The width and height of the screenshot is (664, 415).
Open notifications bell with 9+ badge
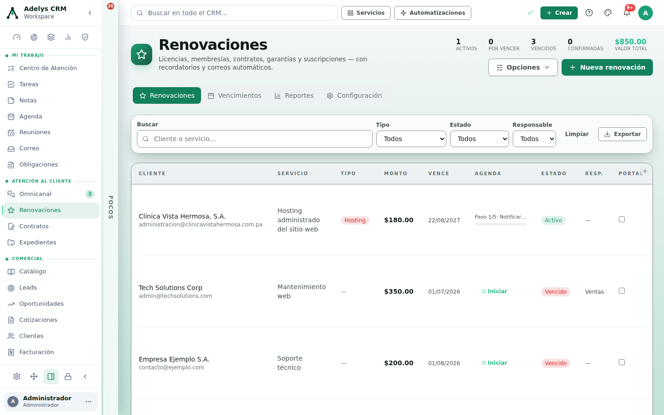click(627, 13)
